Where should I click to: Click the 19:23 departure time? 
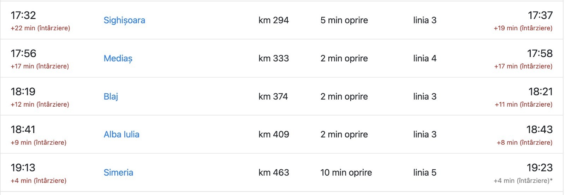pyautogui.click(x=540, y=168)
